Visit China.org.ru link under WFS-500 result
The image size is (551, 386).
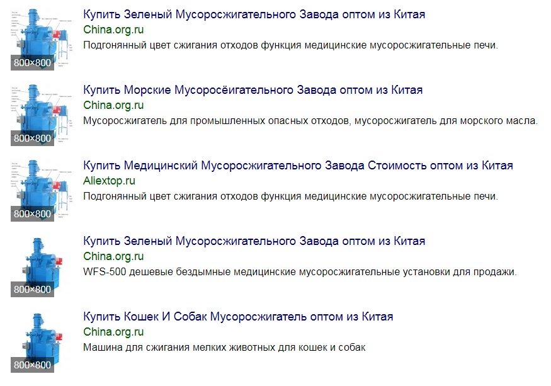pyautogui.click(x=113, y=257)
